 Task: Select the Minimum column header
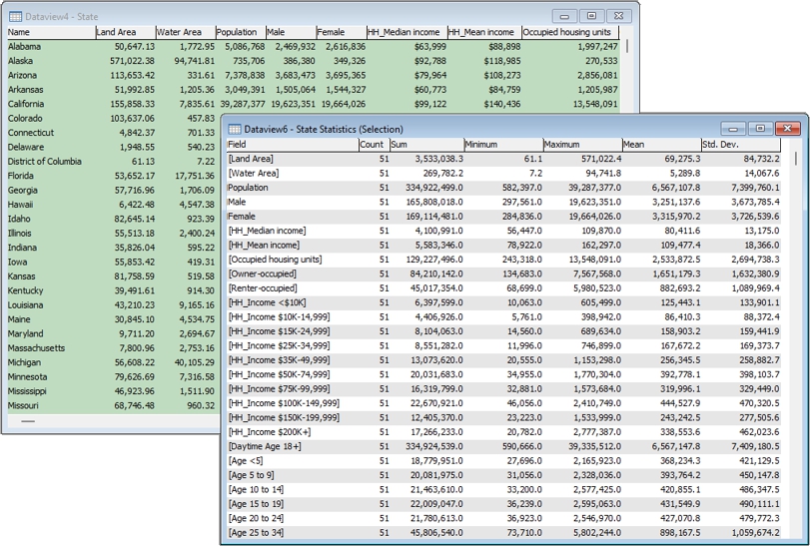[504, 145]
